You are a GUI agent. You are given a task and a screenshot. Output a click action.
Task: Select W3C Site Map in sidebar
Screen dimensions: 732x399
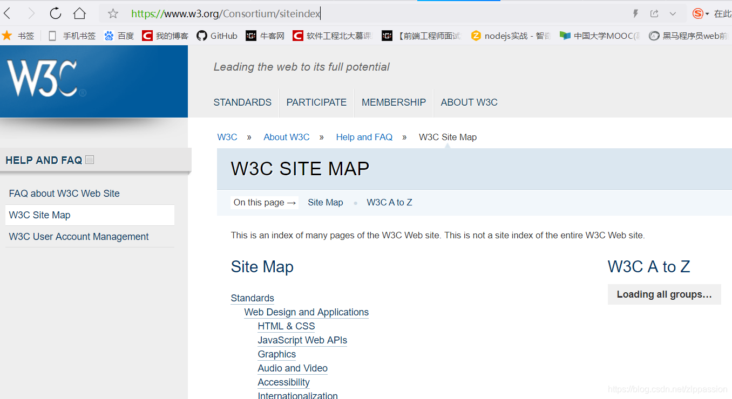(x=90, y=215)
